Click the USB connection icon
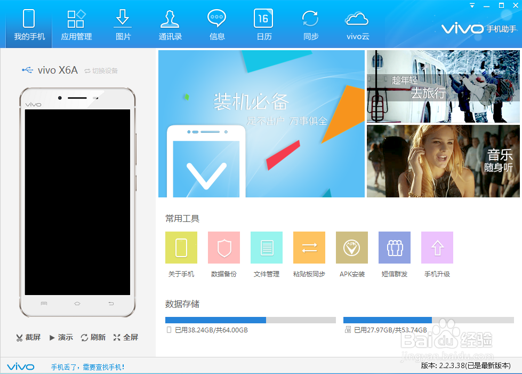Viewport: 522px width, 374px height. click(27, 70)
